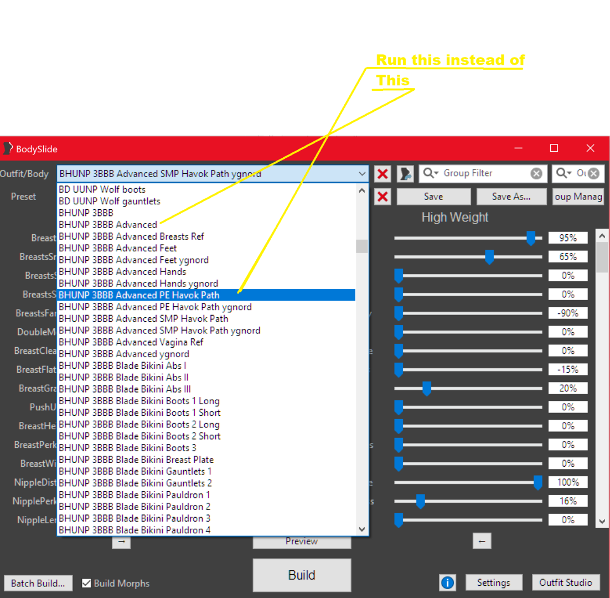This screenshot has height=598, width=610.
Task: Click the 65% value field
Action: tap(567, 257)
